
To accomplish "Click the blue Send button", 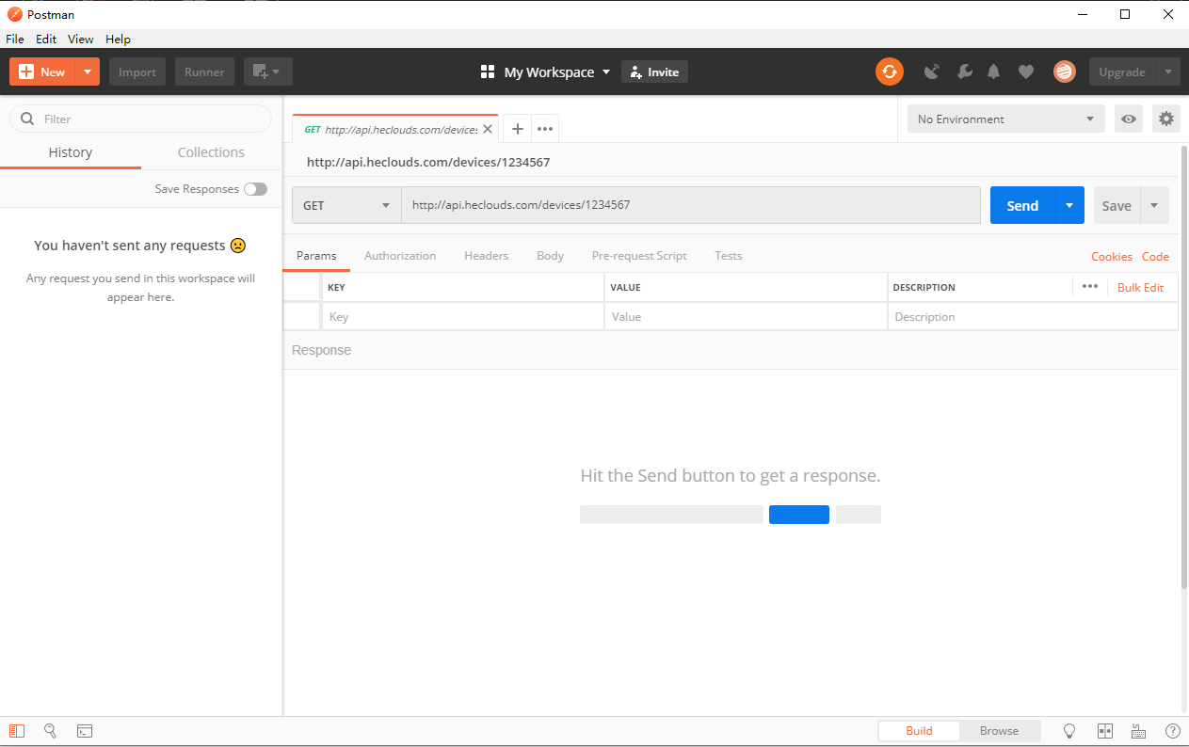I will click(1022, 205).
